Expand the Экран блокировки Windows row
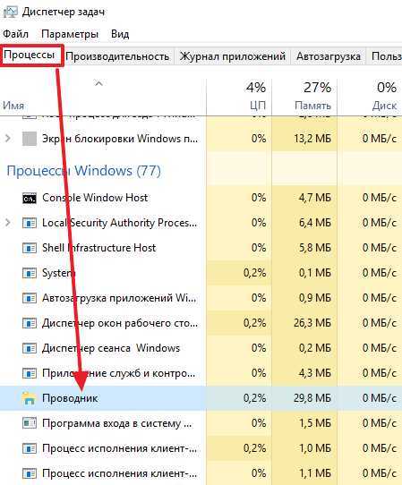 click(x=8, y=139)
